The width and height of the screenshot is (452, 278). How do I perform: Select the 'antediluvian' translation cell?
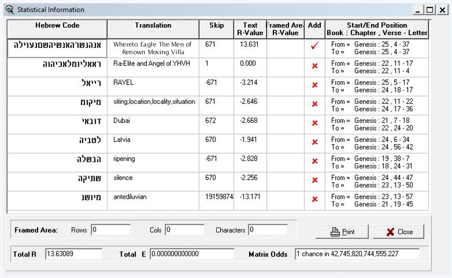[153, 201]
